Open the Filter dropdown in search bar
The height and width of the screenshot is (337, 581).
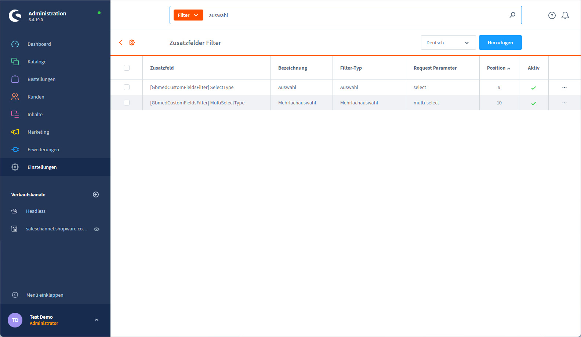[x=188, y=15]
